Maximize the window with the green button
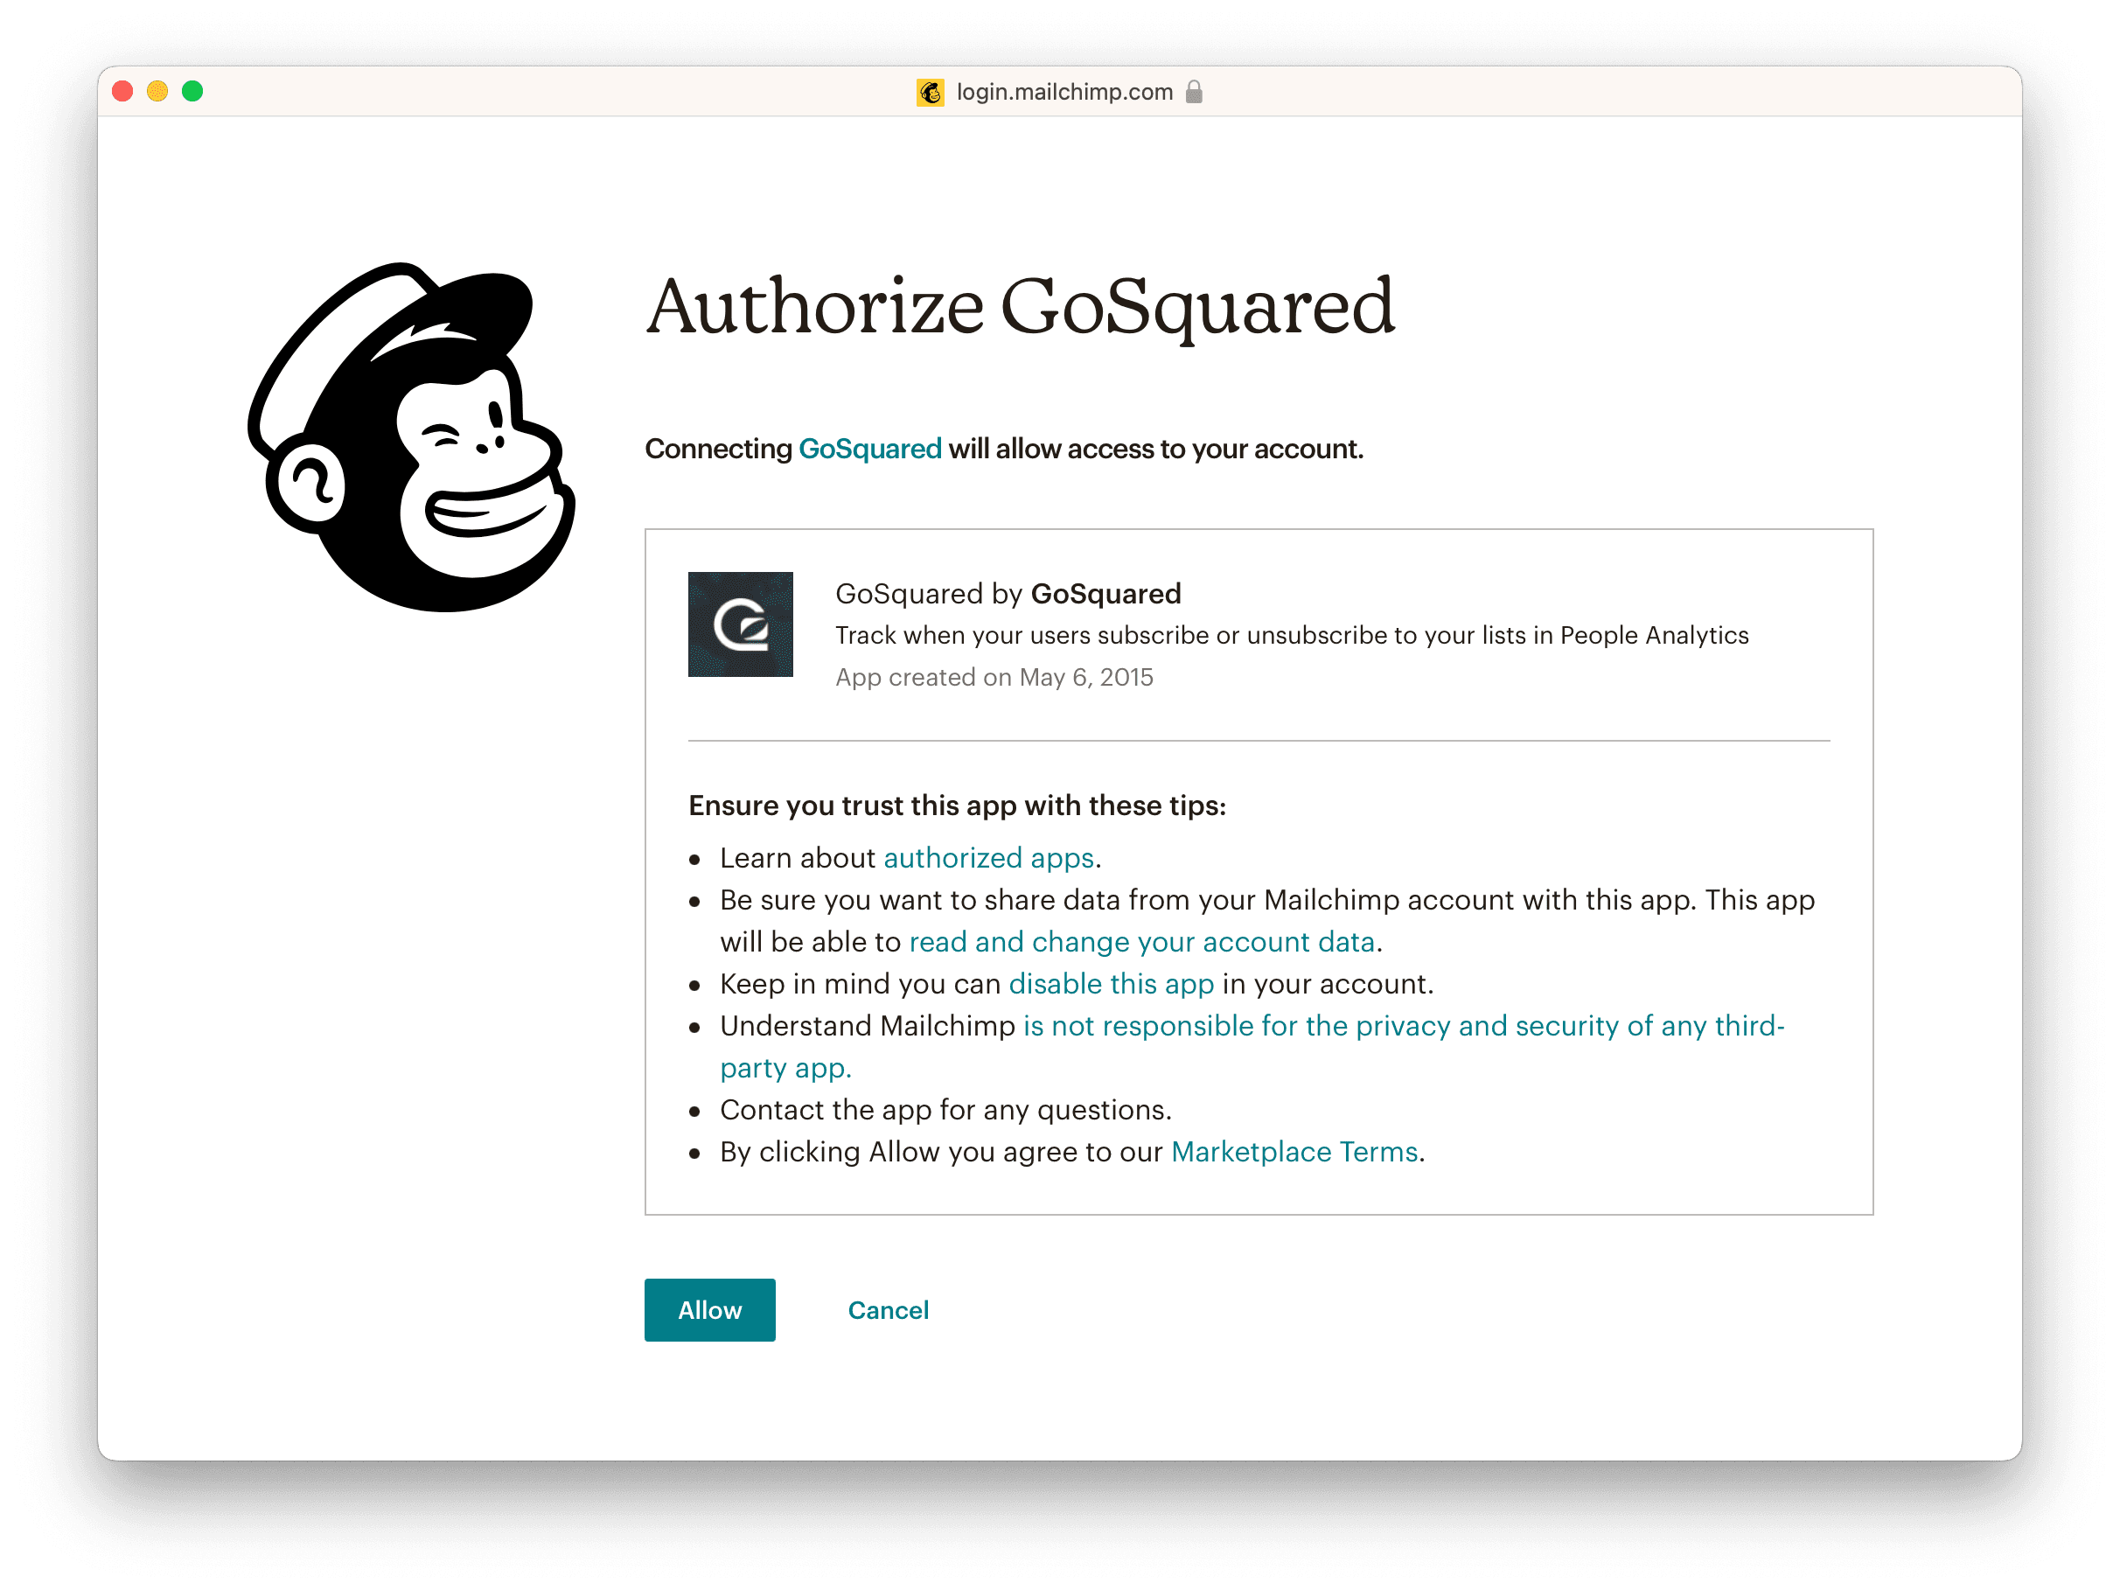2120x1590 pixels. tap(192, 91)
